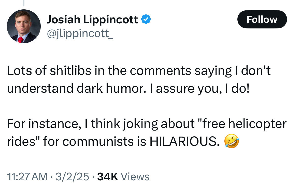Screen dimensions: 300x192
Task: Click the word HILARIOUS in the tweet
Action: [184, 141]
